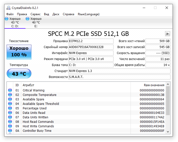This screenshot has height=142, width=178.
Task: Open the Правка menu
Action: point(22,14)
